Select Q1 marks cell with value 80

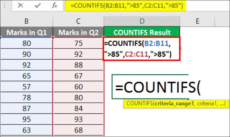pos(26,43)
